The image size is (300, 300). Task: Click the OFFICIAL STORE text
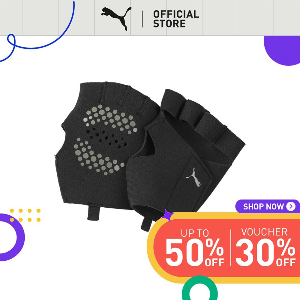pyautogui.click(x=176, y=19)
